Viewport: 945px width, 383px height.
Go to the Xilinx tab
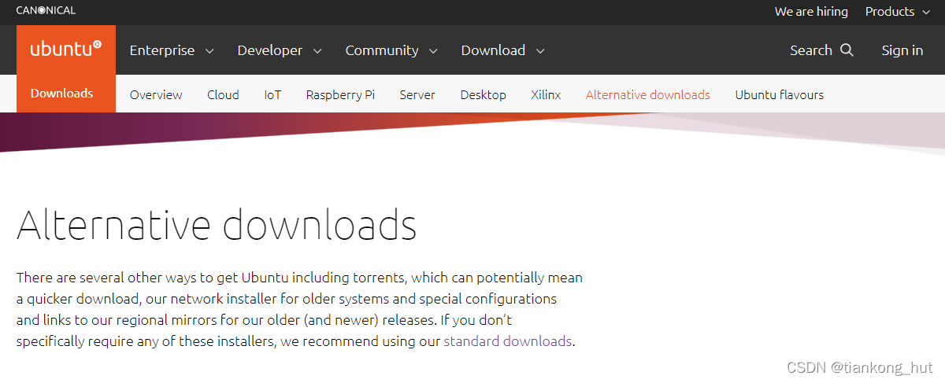[546, 94]
